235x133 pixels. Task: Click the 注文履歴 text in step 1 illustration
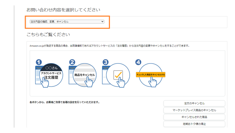click(x=51, y=77)
